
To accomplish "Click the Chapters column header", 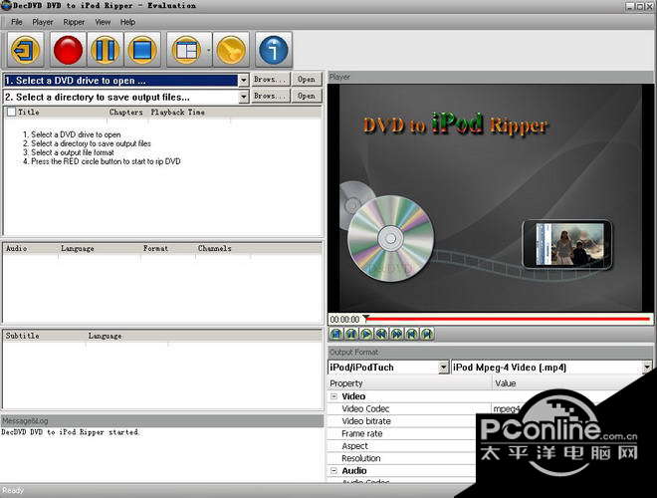I will tap(126, 112).
